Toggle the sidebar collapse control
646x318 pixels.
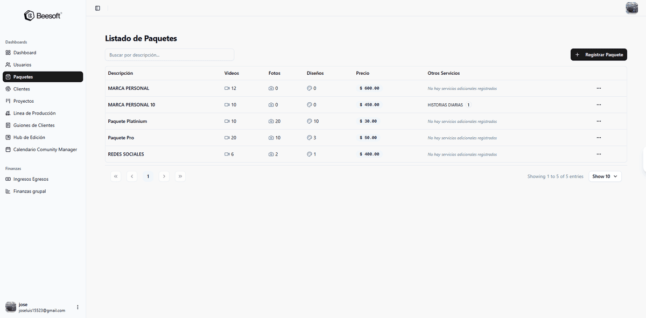(x=97, y=8)
